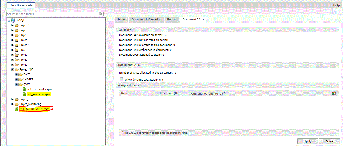Click the DATA folder icon
The height and width of the screenshot is (146, 343).
point(21,75)
